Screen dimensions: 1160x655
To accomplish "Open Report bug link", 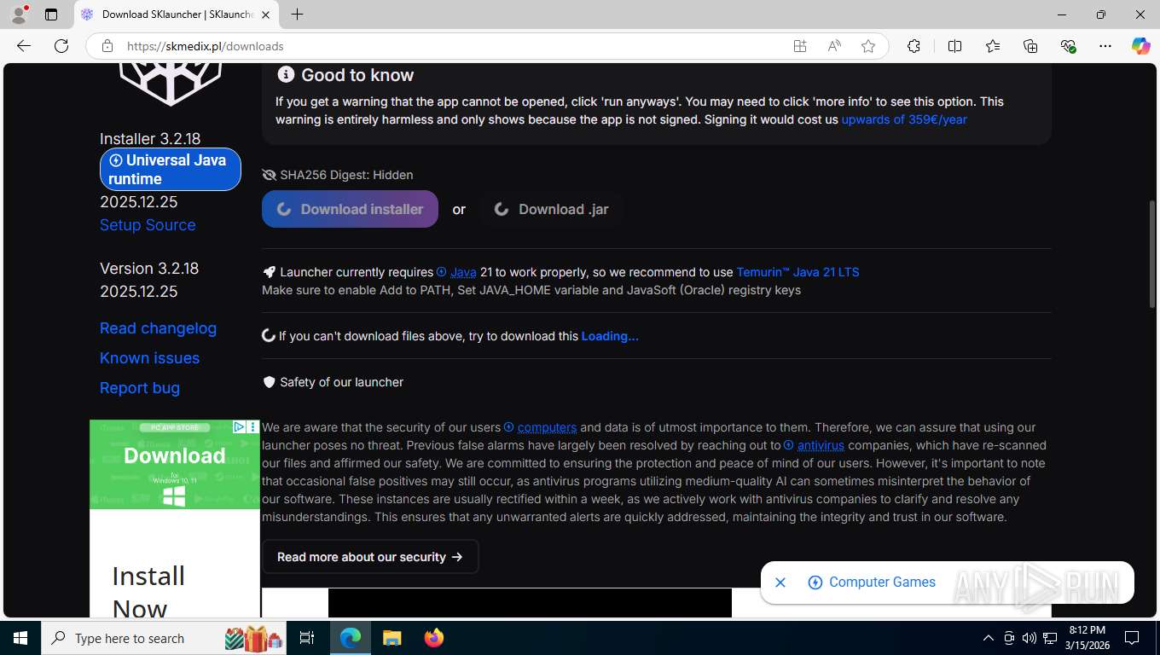I will (140, 388).
